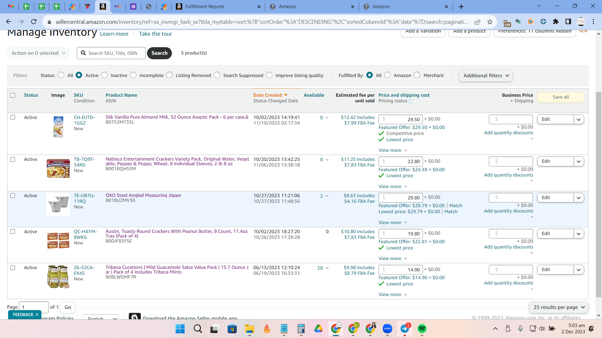Open the Calculator from the taskbar
The height and width of the screenshot is (338, 602).
pyautogui.click(x=301, y=329)
